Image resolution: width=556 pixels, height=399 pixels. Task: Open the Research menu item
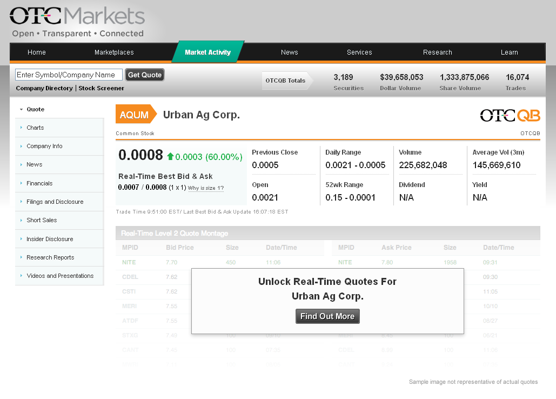pos(438,52)
